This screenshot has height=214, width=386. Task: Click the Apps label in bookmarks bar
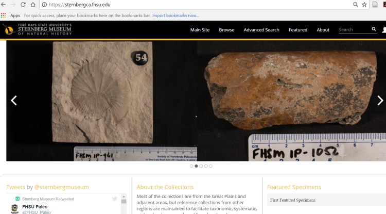point(15,15)
